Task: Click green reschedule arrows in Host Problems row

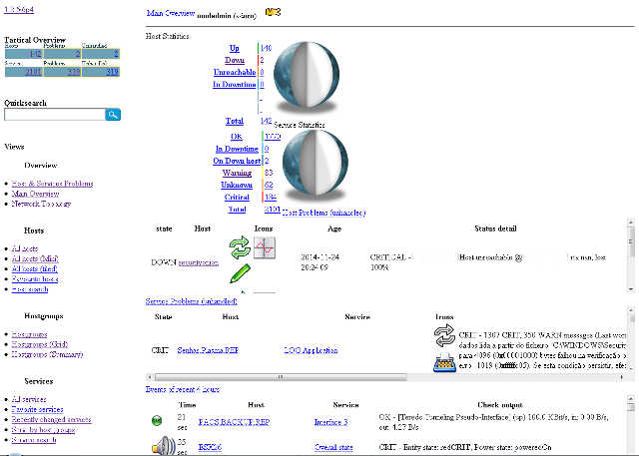Action: (239, 246)
